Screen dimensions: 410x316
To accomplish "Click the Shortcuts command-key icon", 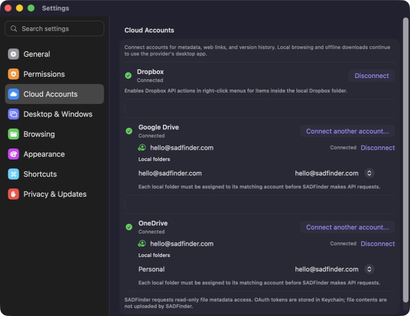I will click(13, 174).
